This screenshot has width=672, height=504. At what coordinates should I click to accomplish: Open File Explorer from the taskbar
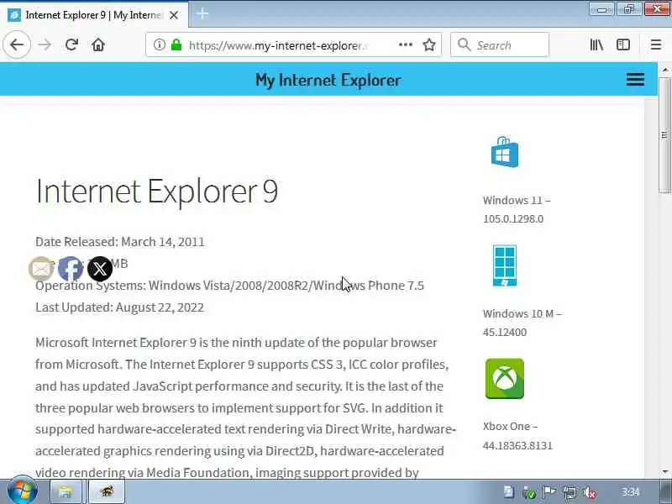66,491
